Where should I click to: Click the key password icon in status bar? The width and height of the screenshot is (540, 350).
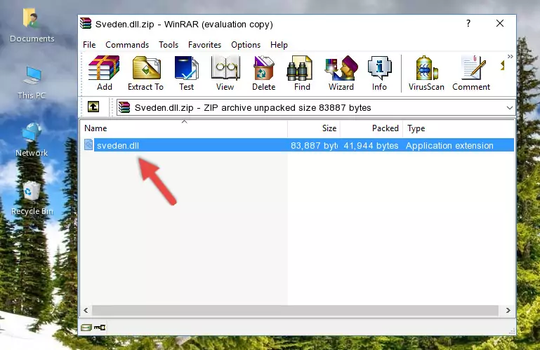point(100,328)
